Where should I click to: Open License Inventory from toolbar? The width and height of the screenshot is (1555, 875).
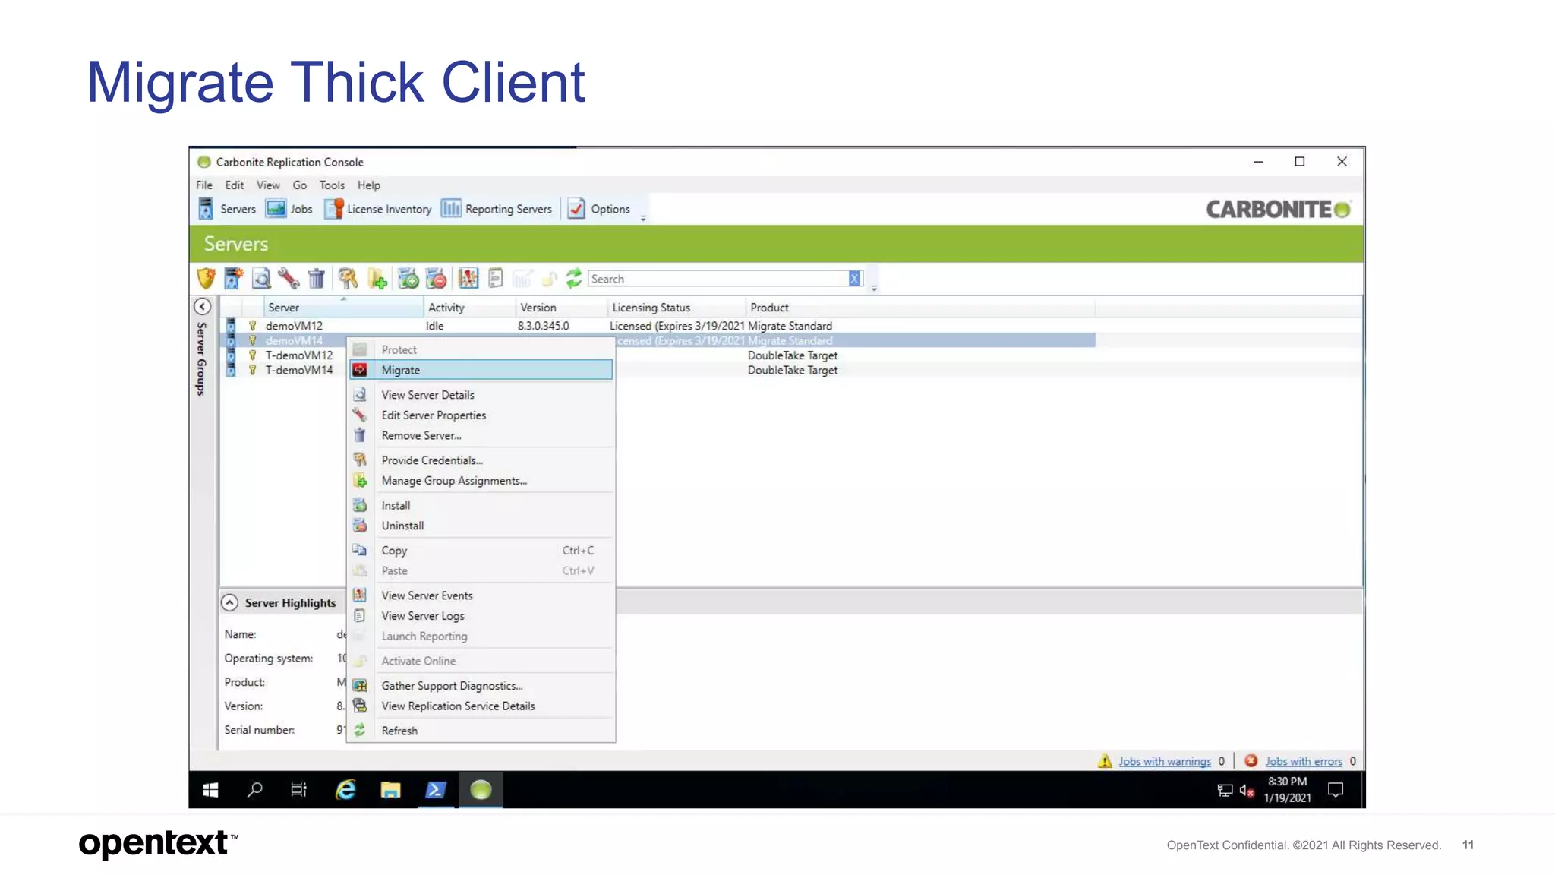(378, 209)
